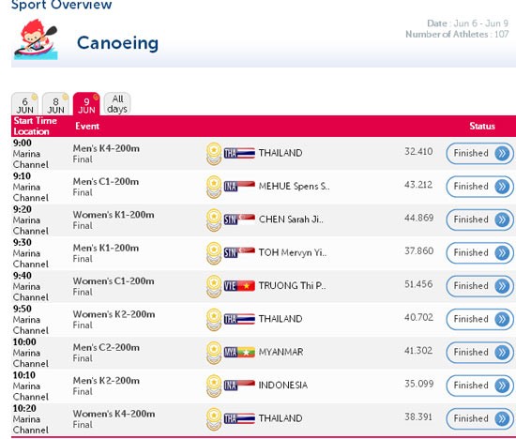The width and height of the screenshot is (516, 439).
Task: Click Finished button for Men's C2-200m
Action: [479, 352]
